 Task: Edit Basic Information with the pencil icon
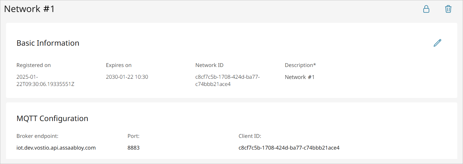point(437,43)
